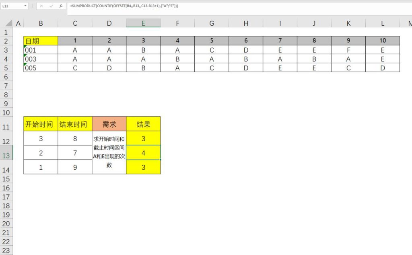Click cell containing 003

click(41, 59)
